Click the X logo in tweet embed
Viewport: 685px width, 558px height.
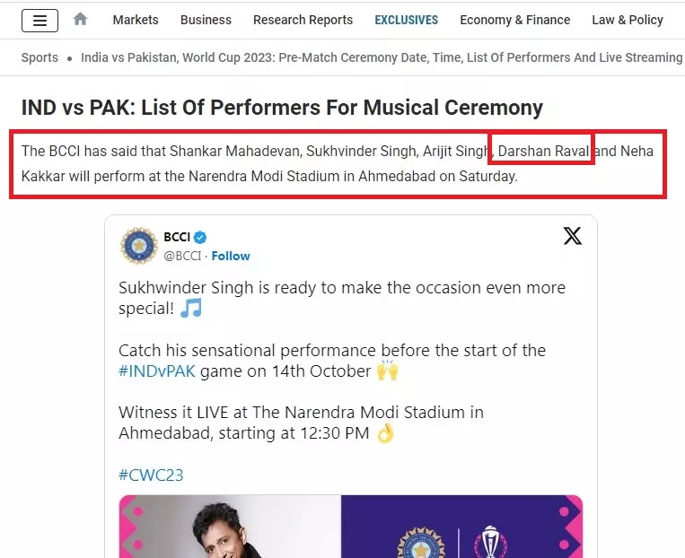(572, 236)
